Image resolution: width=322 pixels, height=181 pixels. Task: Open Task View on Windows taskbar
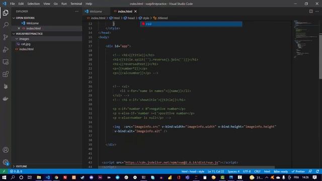[x=30, y=177]
